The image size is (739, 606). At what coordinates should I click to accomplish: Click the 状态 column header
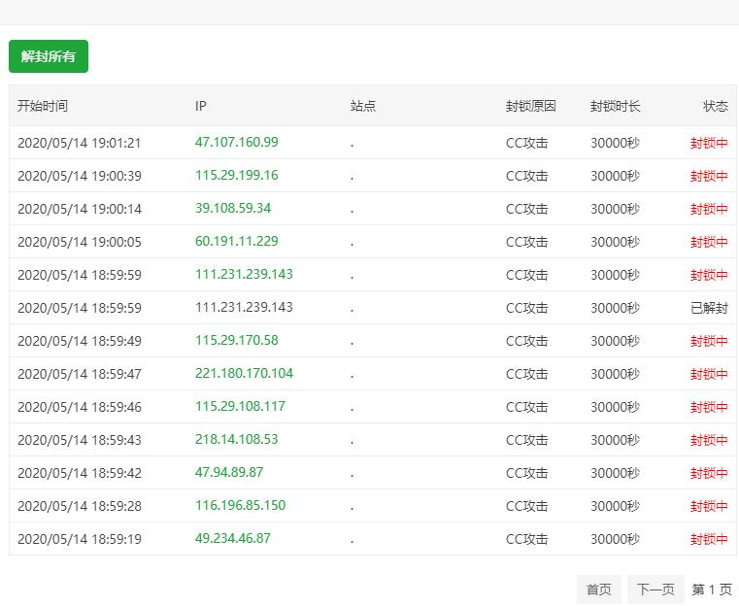pyautogui.click(x=716, y=106)
